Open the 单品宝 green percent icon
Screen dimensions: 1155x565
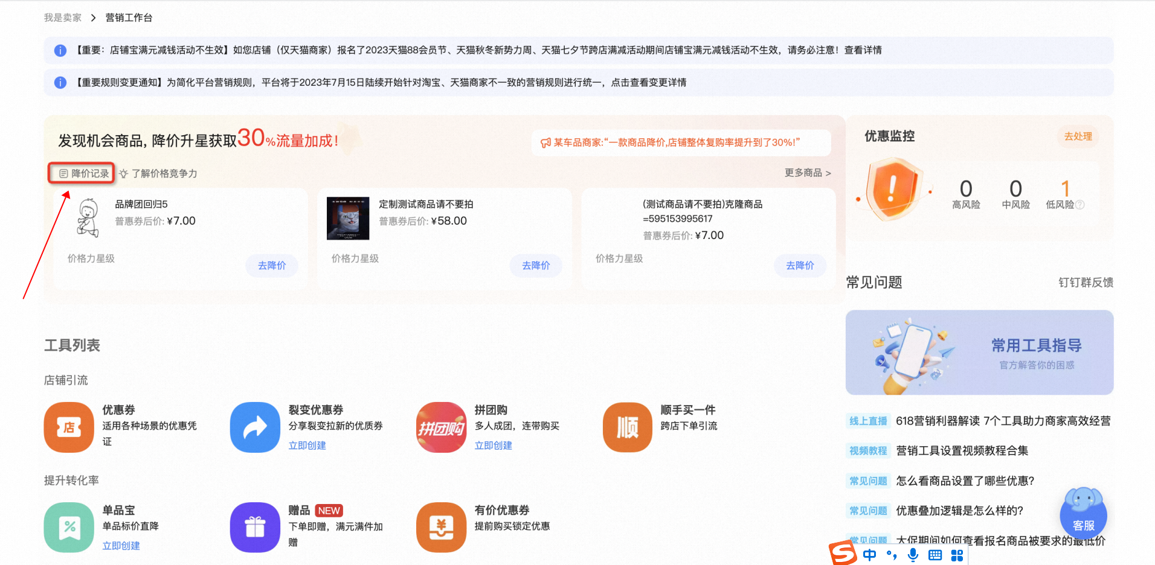tap(69, 528)
